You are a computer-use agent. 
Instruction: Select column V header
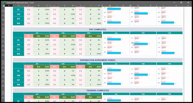[188, 6]
